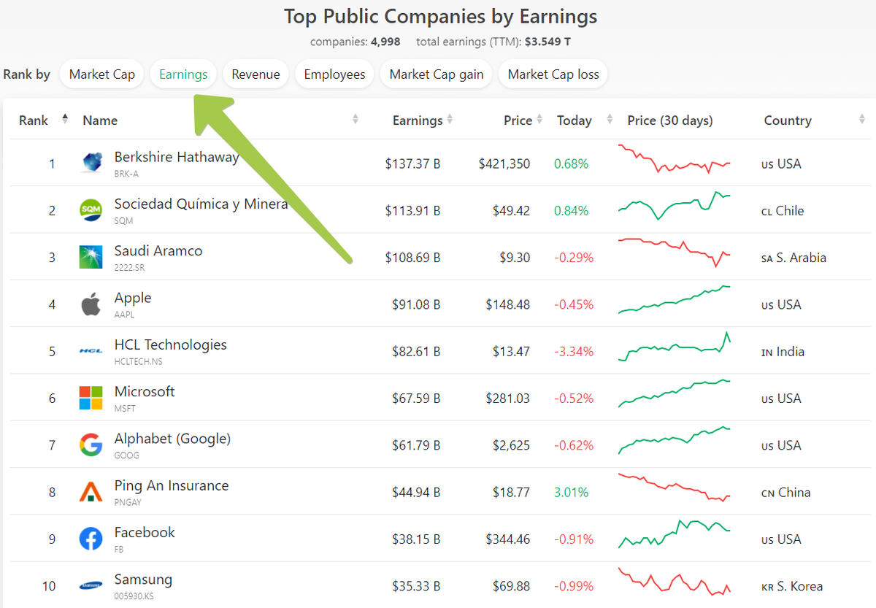Click the SQM green logo icon
Screen dimensions: 876x608
tap(91, 210)
